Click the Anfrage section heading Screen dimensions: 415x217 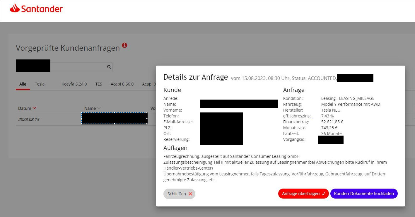click(x=294, y=90)
